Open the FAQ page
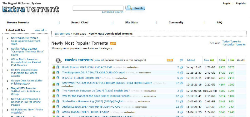Screen dimensions: 250x117 pyautogui.click(x=219, y=22)
